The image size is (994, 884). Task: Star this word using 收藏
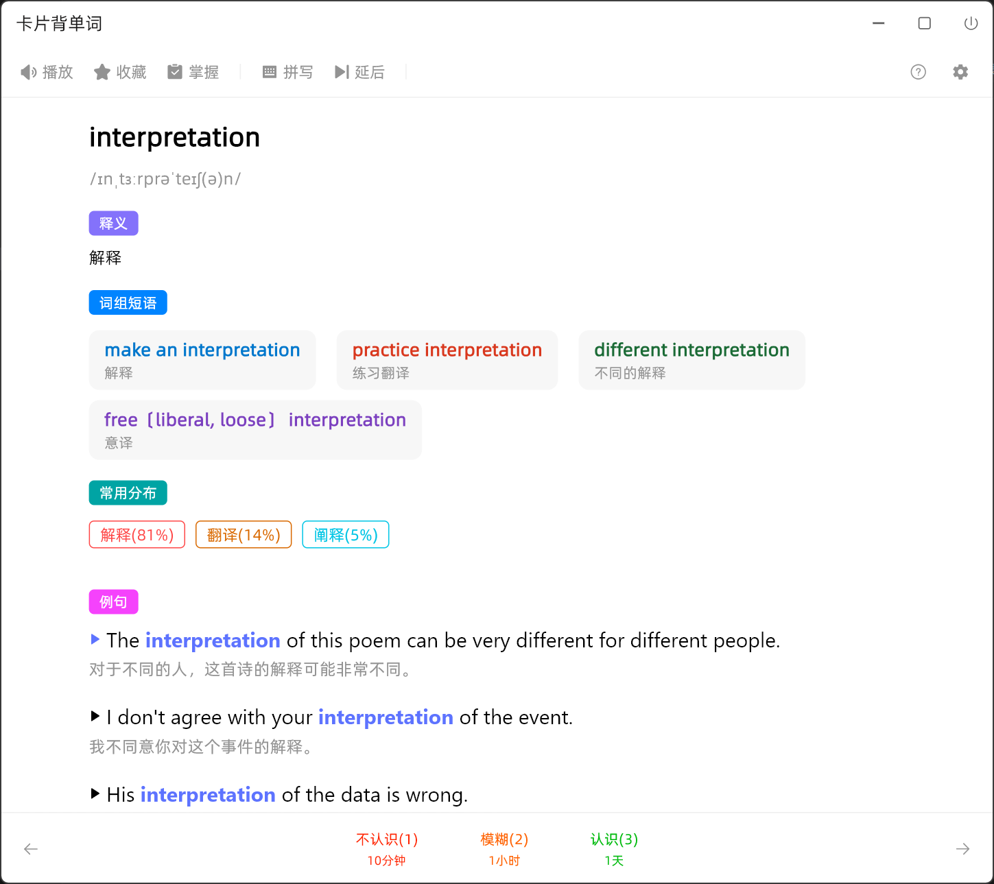pyautogui.click(x=120, y=72)
